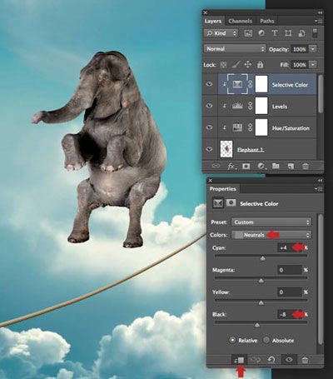333x379 pixels.
Task: Click Hue/Saturation adjustment icon
Action: 237,127
